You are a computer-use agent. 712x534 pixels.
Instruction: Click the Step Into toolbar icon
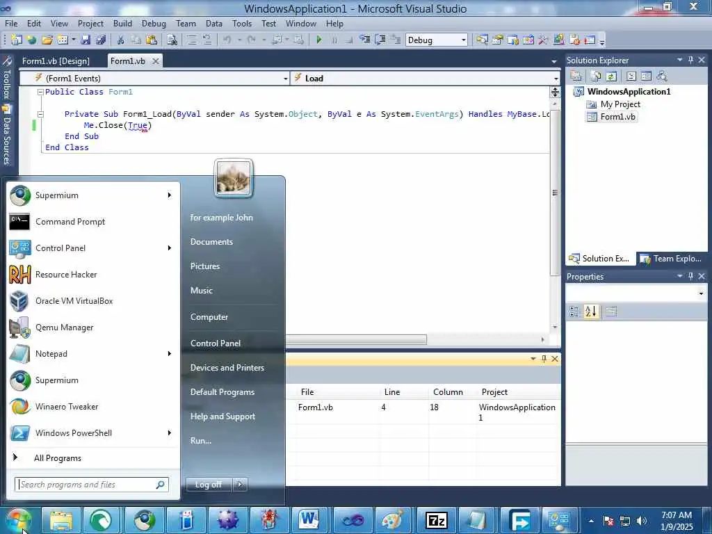[364, 40]
